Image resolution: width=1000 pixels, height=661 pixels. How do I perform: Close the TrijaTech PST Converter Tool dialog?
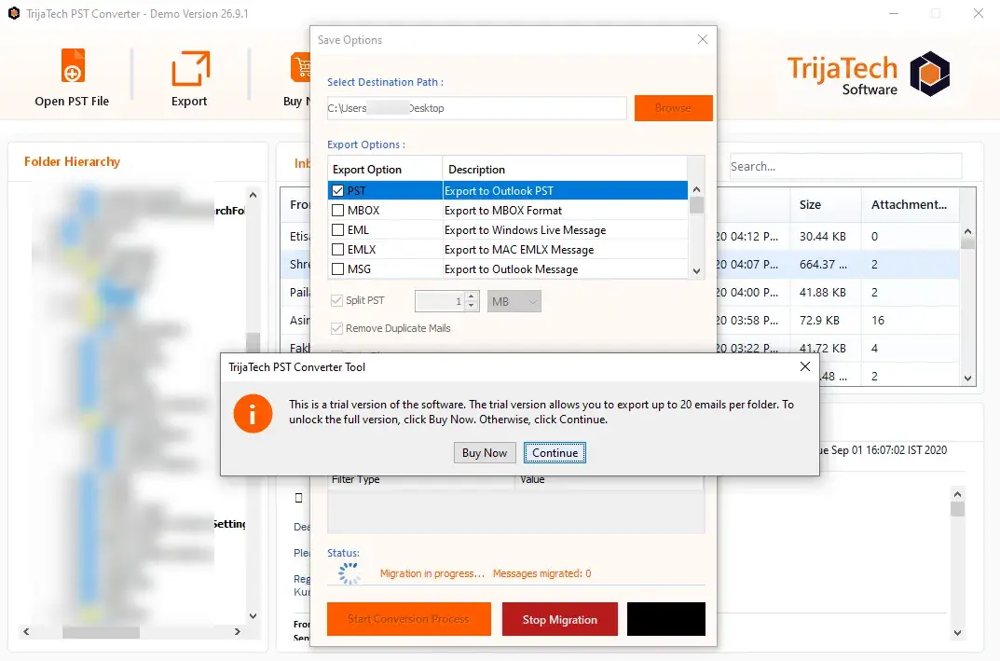[x=805, y=366]
